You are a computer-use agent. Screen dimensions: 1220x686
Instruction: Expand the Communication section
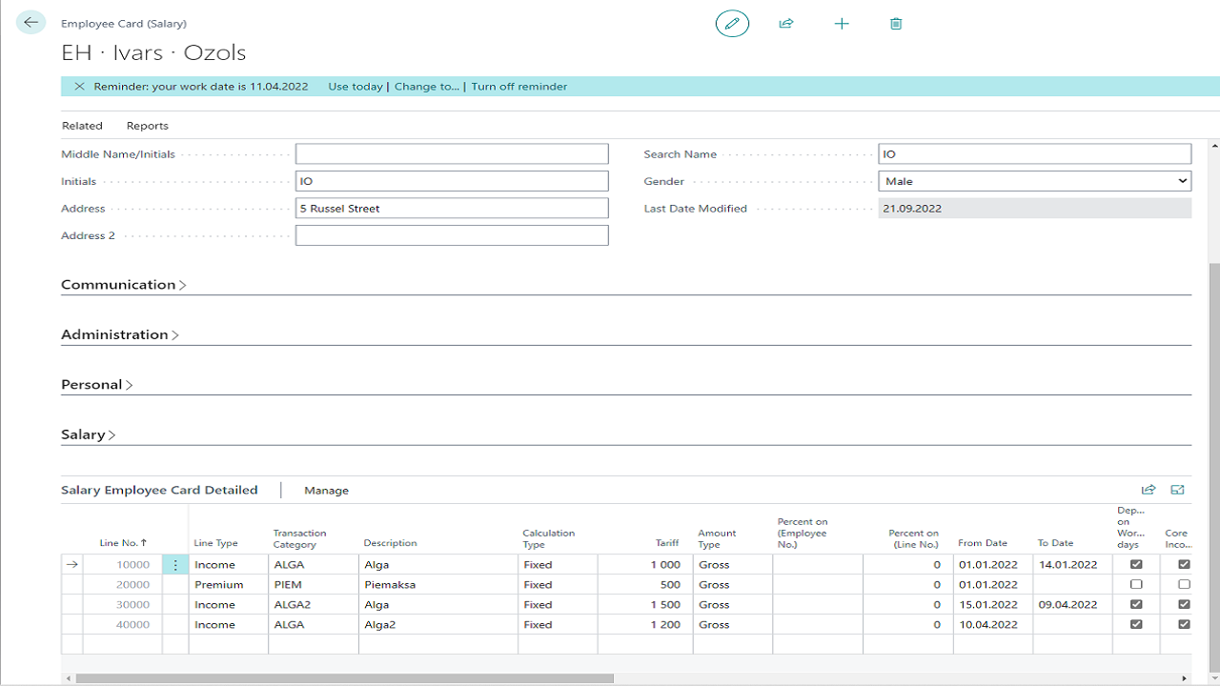[x=123, y=285]
